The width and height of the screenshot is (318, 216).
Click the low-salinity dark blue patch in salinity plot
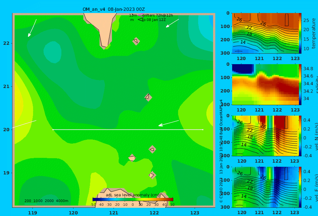click(243, 69)
